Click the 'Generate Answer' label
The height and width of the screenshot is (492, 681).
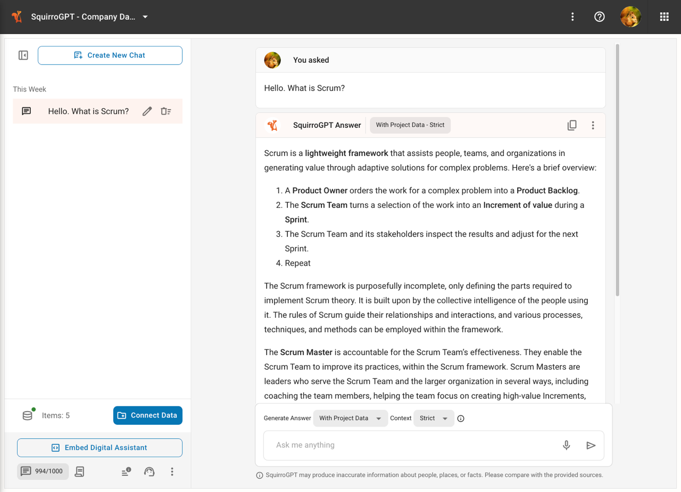tap(287, 419)
